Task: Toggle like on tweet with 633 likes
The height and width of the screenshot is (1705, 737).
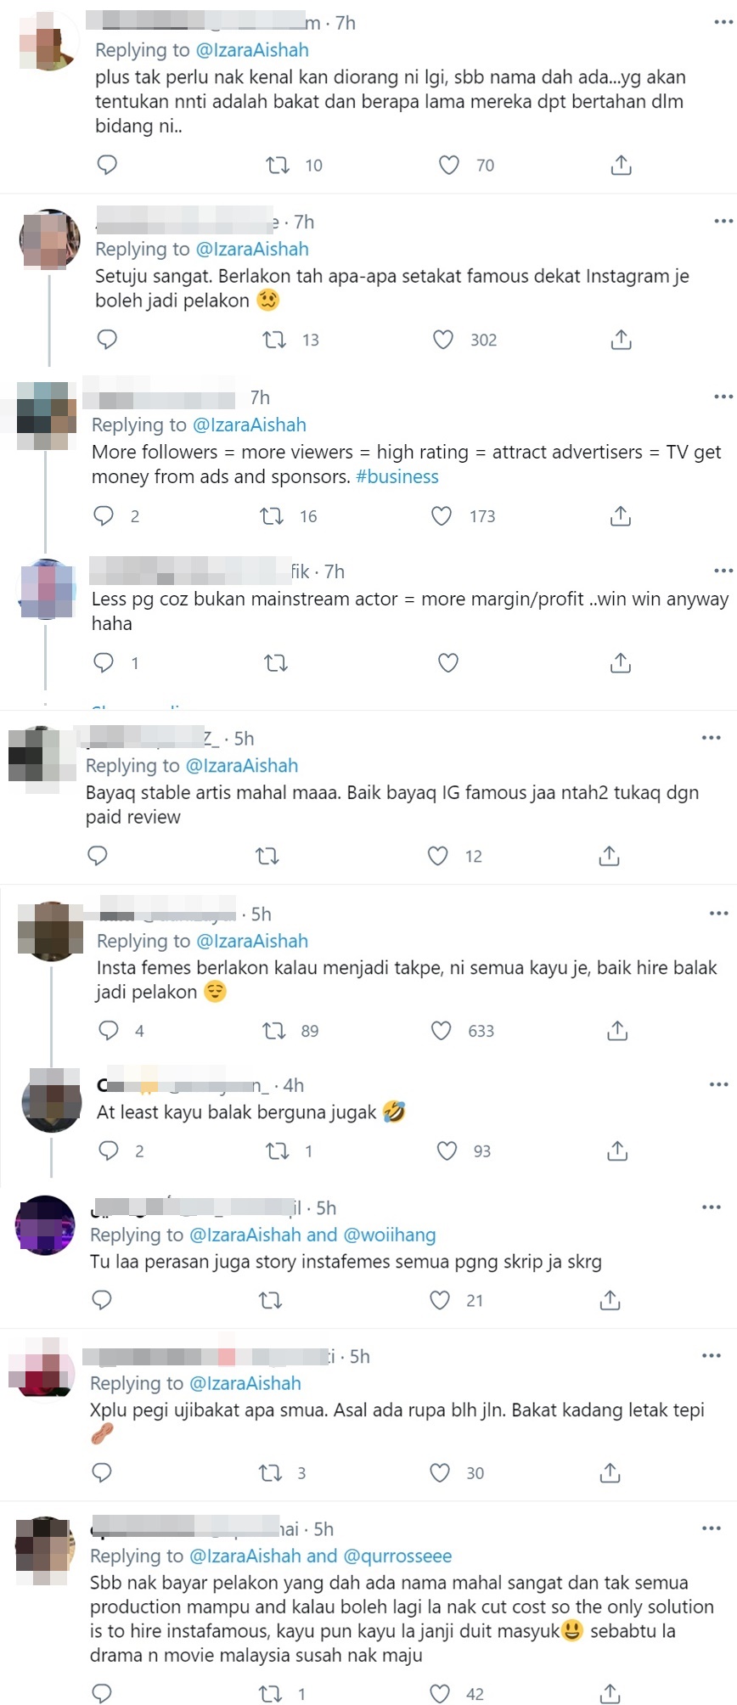Action: click(x=442, y=1031)
